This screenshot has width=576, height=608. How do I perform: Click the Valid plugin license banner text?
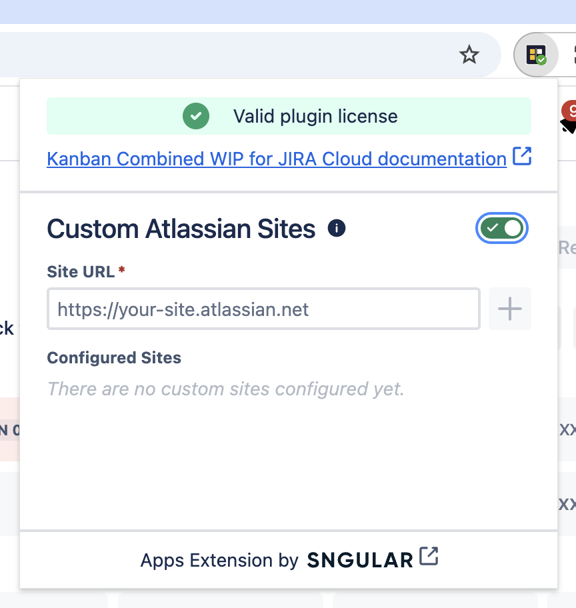[315, 116]
